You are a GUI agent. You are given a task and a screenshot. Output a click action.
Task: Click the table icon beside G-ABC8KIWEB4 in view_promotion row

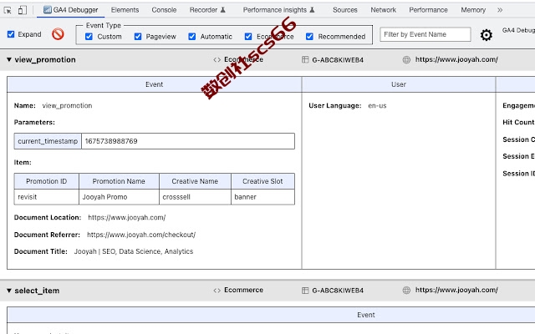pyautogui.click(x=305, y=59)
